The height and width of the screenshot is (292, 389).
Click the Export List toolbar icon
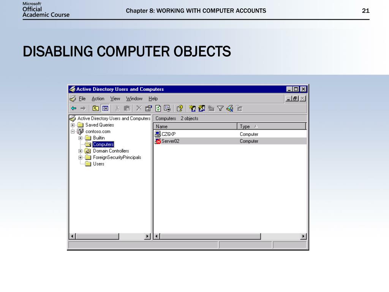point(168,108)
